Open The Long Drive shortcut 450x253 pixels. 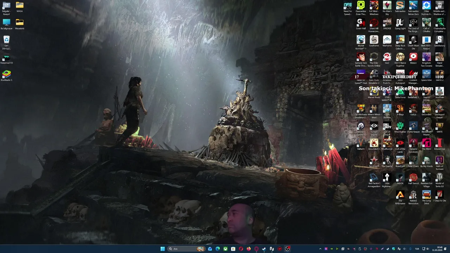426,197
